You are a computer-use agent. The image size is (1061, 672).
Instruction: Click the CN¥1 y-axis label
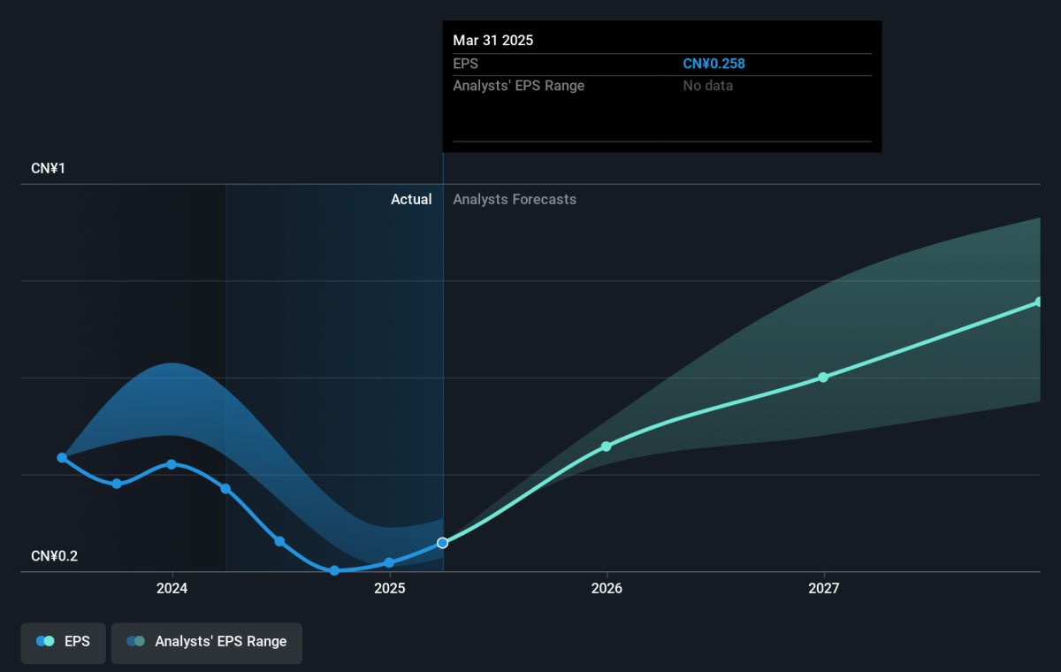pyautogui.click(x=49, y=168)
